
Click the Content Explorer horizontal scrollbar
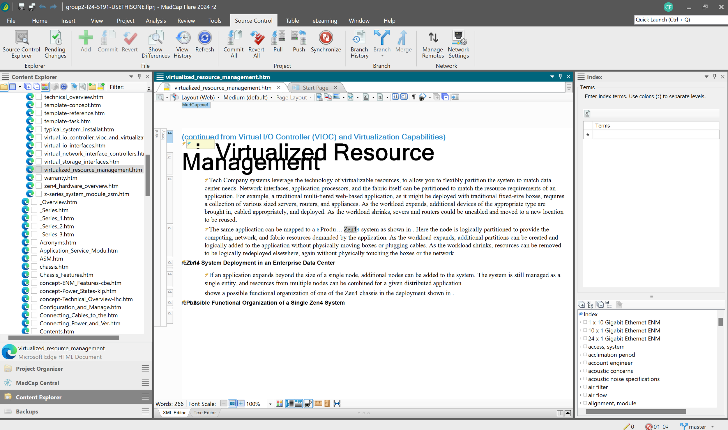coord(64,338)
